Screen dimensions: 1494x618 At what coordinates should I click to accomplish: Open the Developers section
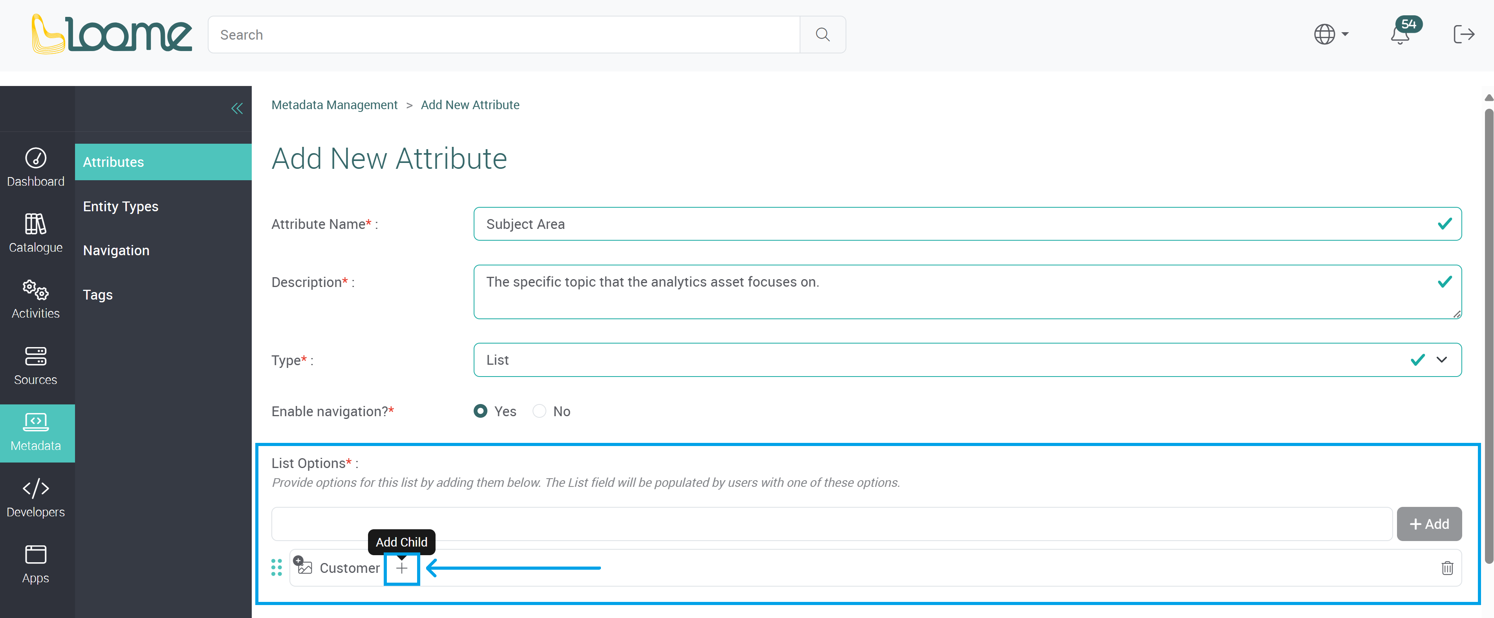36,498
